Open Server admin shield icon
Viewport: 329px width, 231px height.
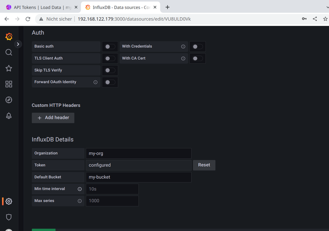(9, 217)
